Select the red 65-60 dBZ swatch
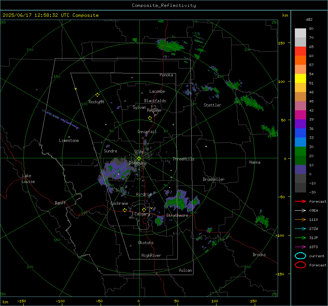Screen dimensions: 328x306 click(300, 51)
